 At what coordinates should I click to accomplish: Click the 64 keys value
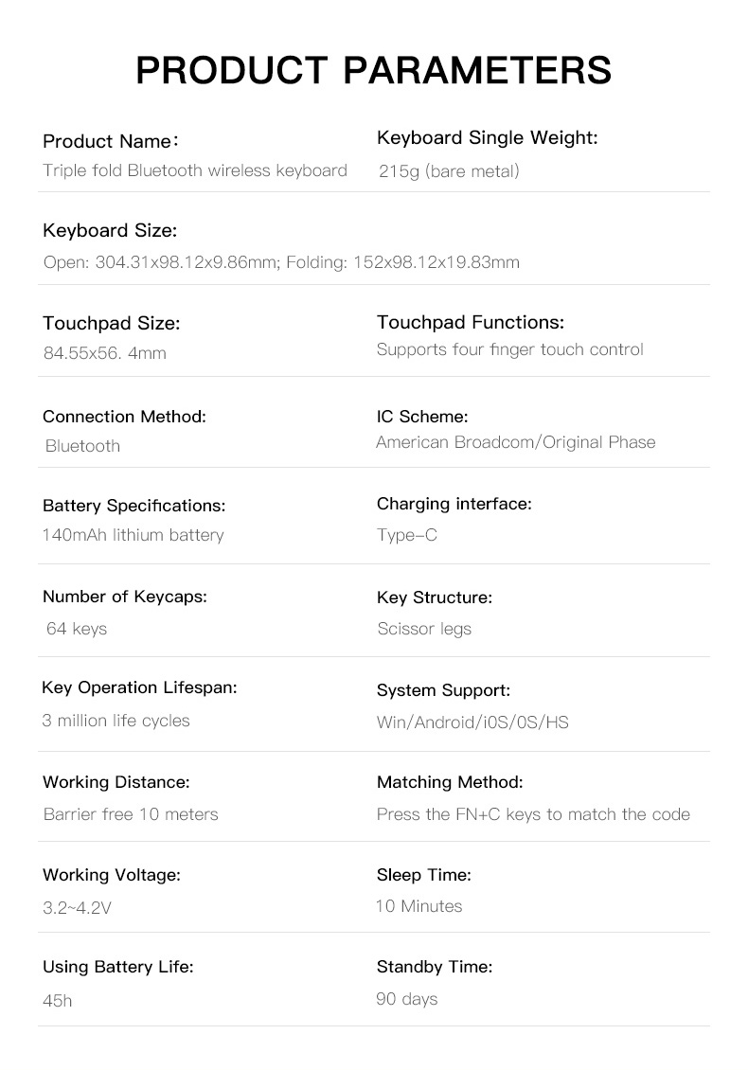77,628
